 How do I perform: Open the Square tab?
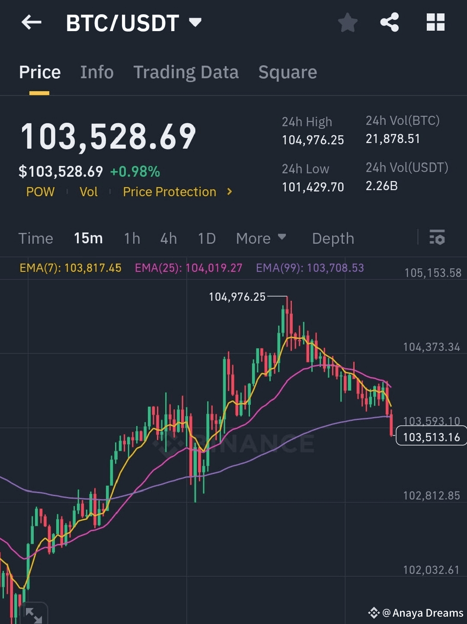click(288, 72)
